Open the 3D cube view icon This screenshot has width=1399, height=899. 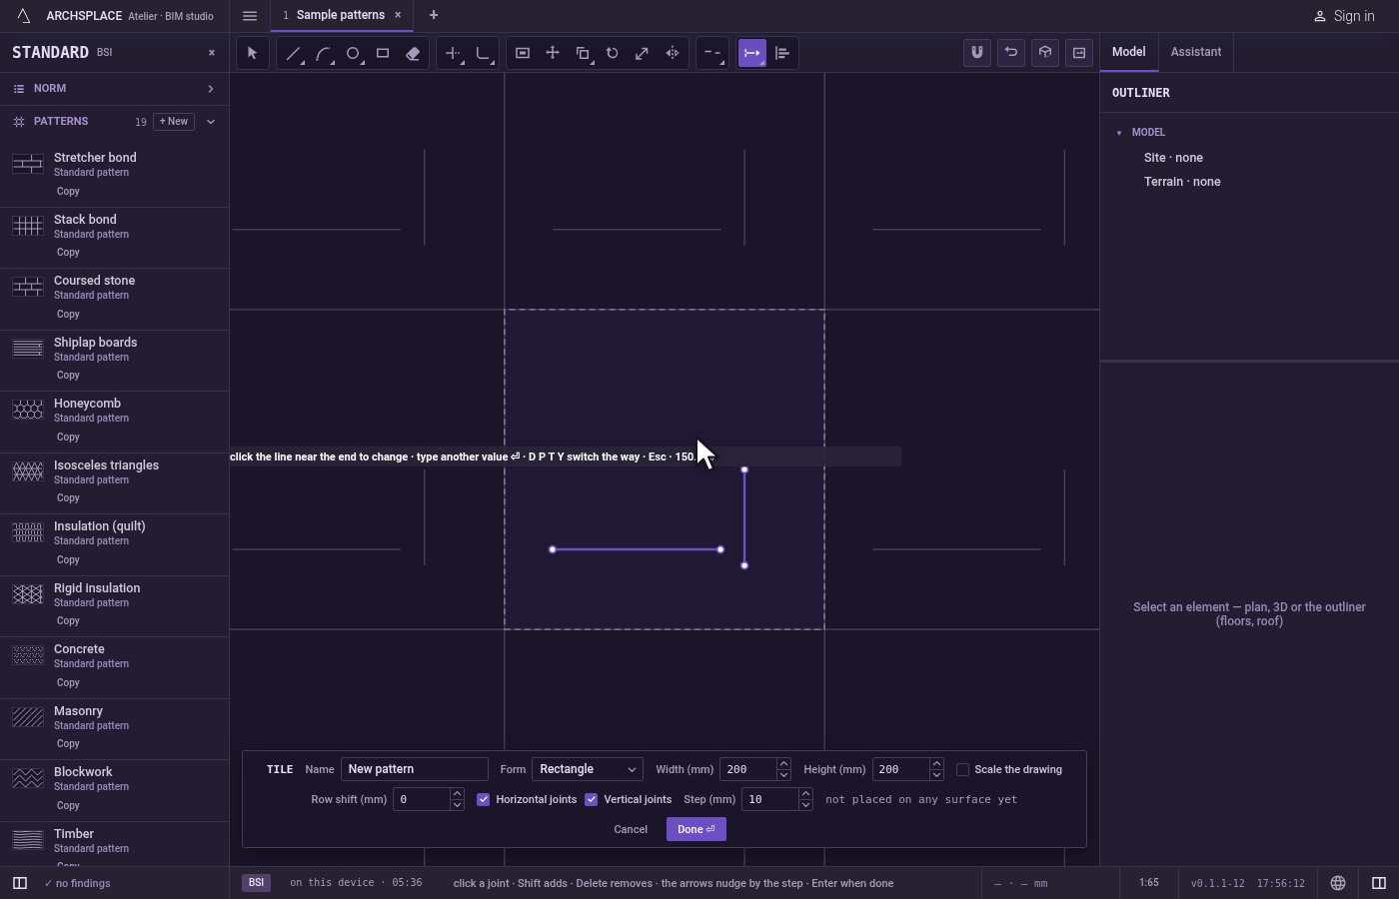[1045, 53]
